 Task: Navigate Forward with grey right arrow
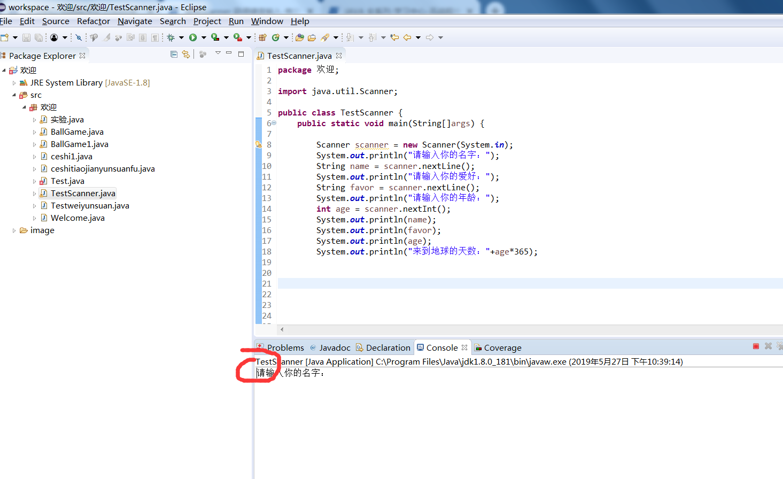(x=430, y=37)
